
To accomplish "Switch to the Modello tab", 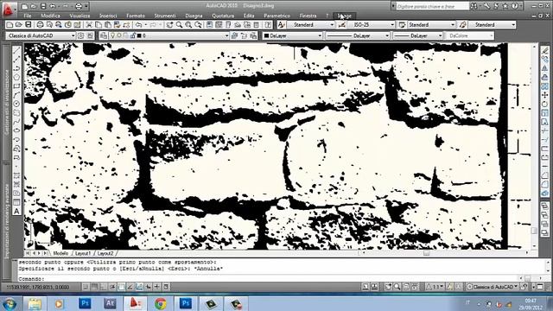I will click(x=60, y=253).
